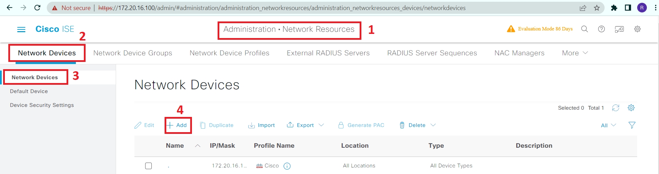Open browser extensions puzzle icon
The height and width of the screenshot is (174, 659).
pos(614,8)
